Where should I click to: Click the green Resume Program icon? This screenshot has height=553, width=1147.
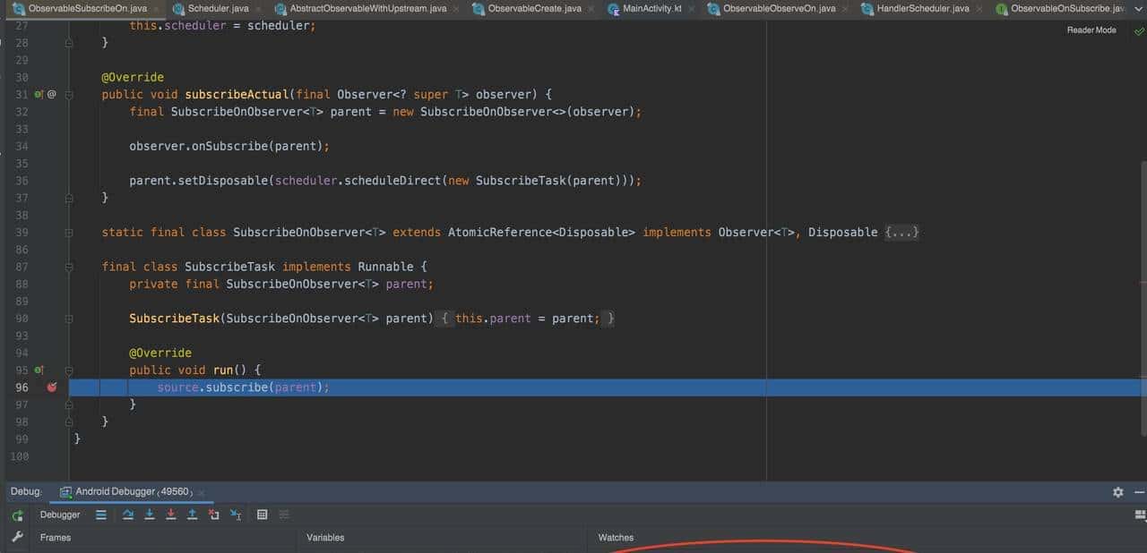pos(16,515)
